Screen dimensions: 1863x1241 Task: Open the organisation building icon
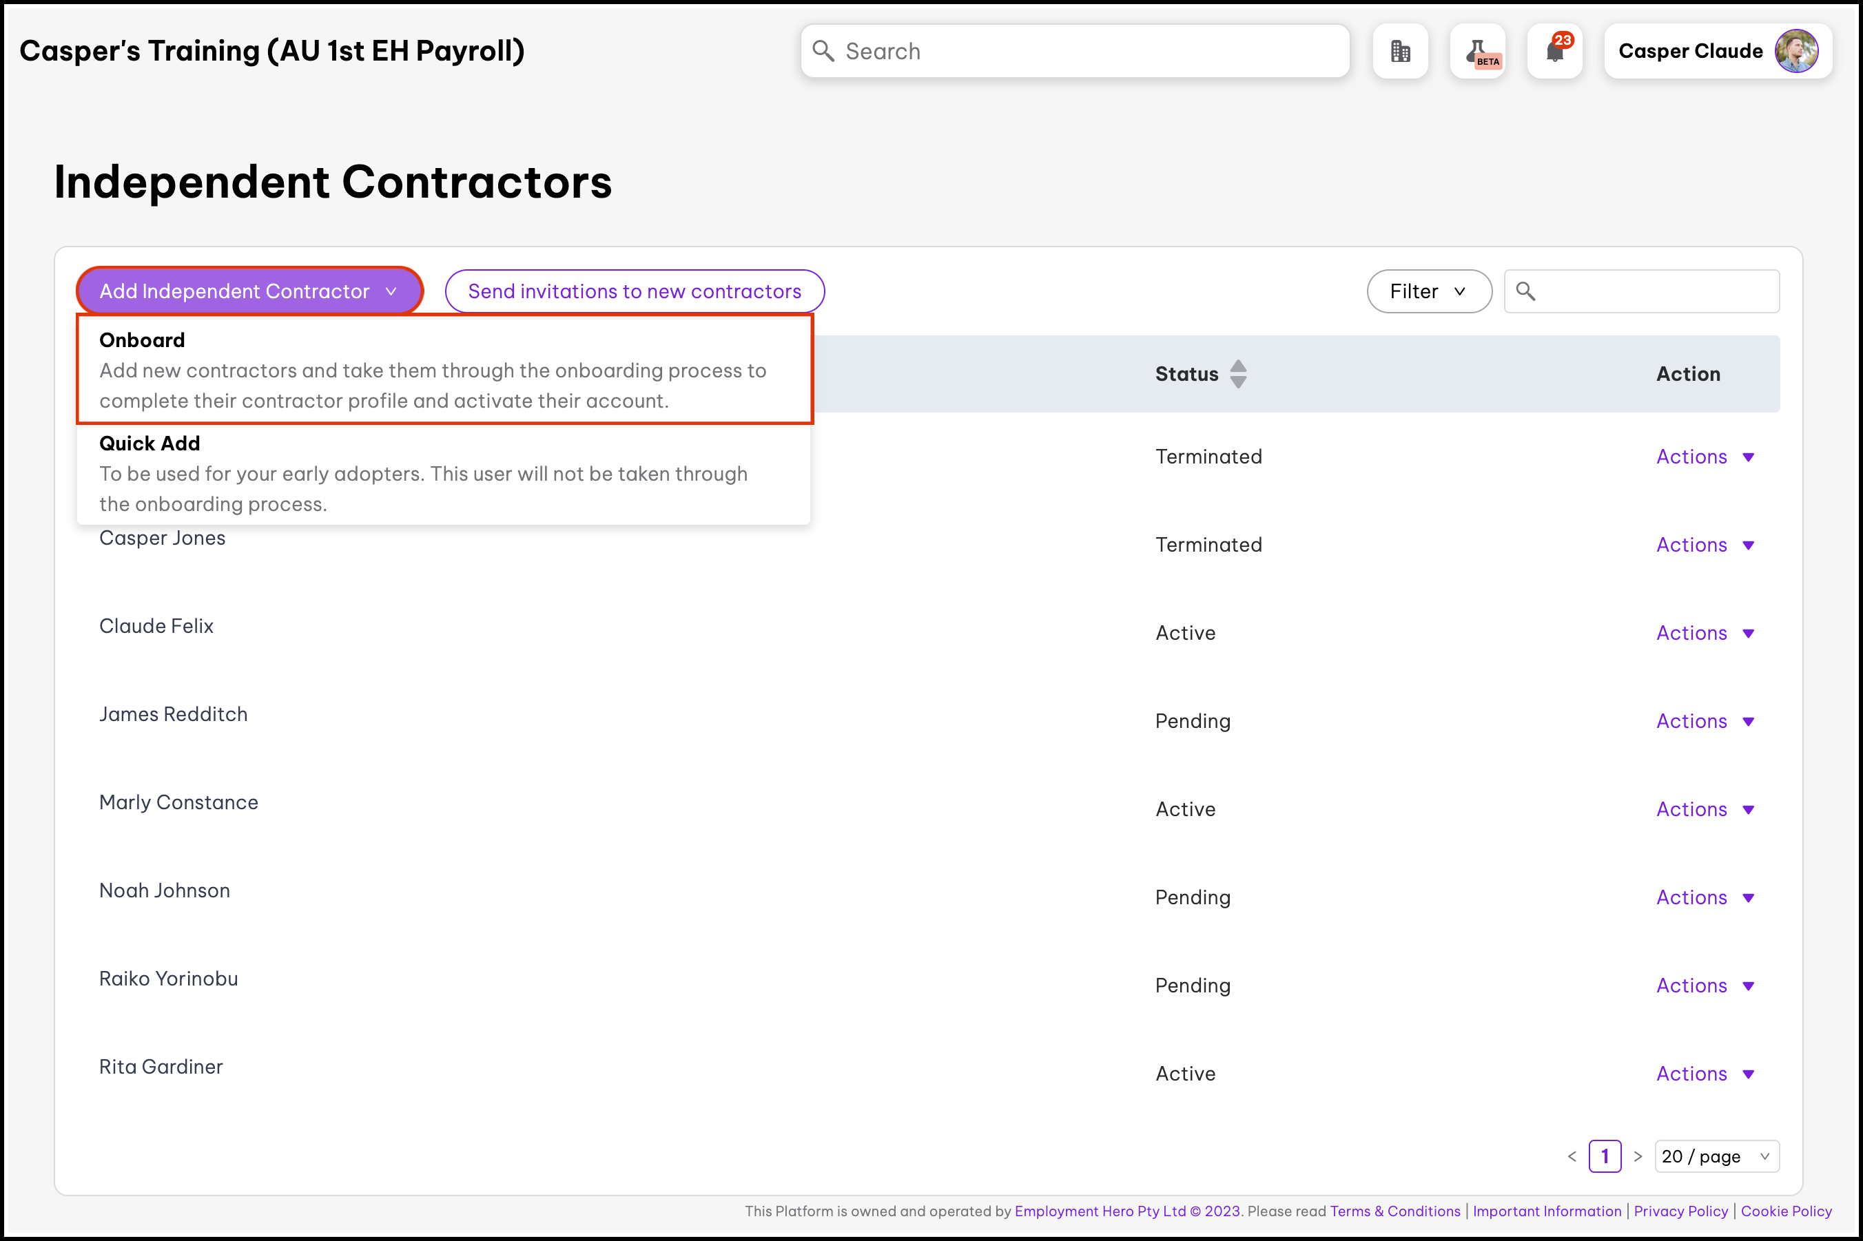point(1400,52)
